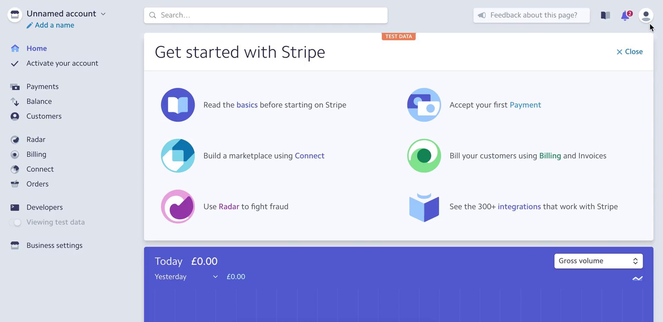This screenshot has height=322, width=663.
Task: Open Business settings in sidebar
Action: click(x=55, y=245)
